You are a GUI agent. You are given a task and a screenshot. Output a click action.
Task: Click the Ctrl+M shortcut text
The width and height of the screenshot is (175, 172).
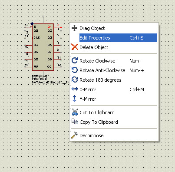click(x=137, y=89)
